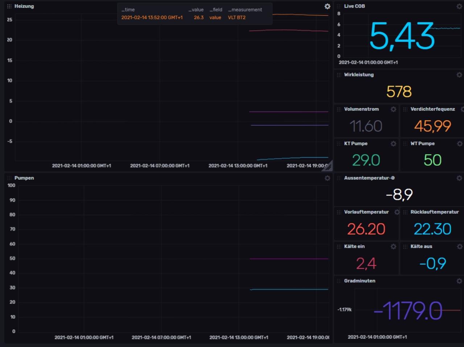The image size is (464, 347).
Task: Click the Vorlauftemperatur value 26.20
Action: coord(366,229)
